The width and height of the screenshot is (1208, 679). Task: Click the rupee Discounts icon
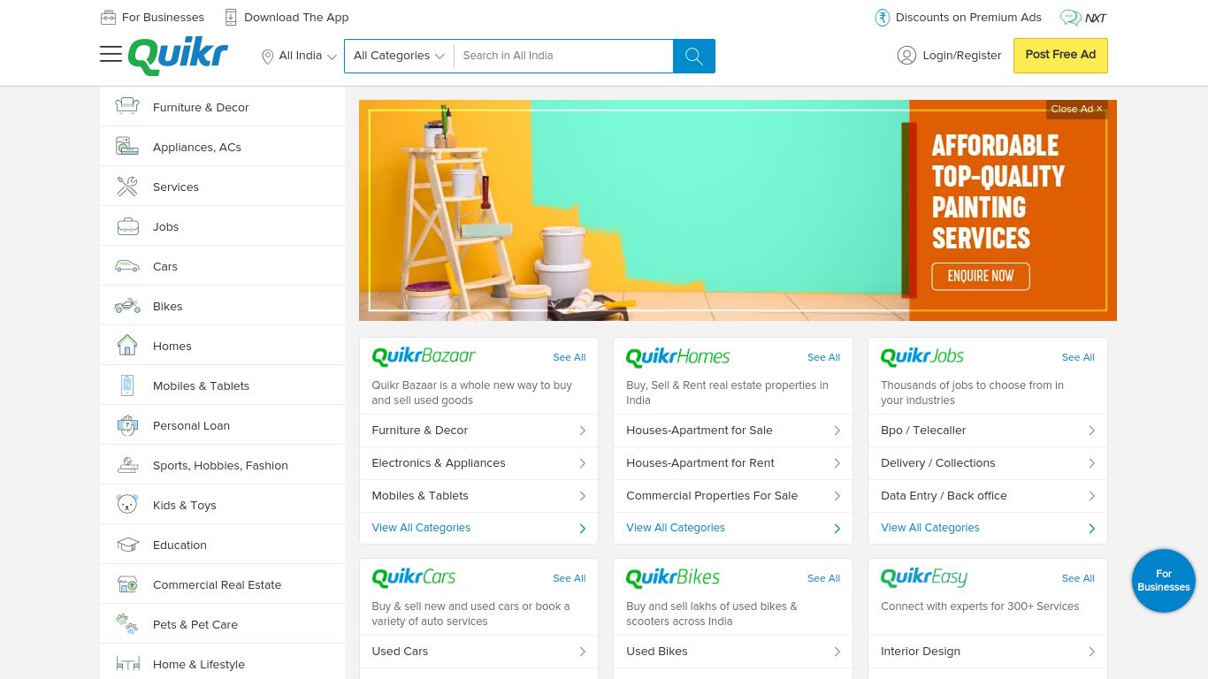pos(882,18)
